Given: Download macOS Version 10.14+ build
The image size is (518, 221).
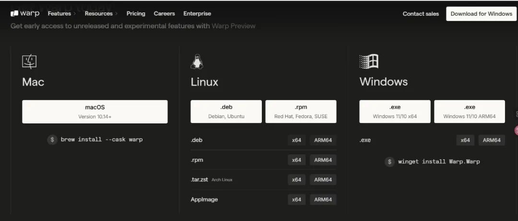Looking at the screenshot, I should pyautogui.click(x=95, y=111).
